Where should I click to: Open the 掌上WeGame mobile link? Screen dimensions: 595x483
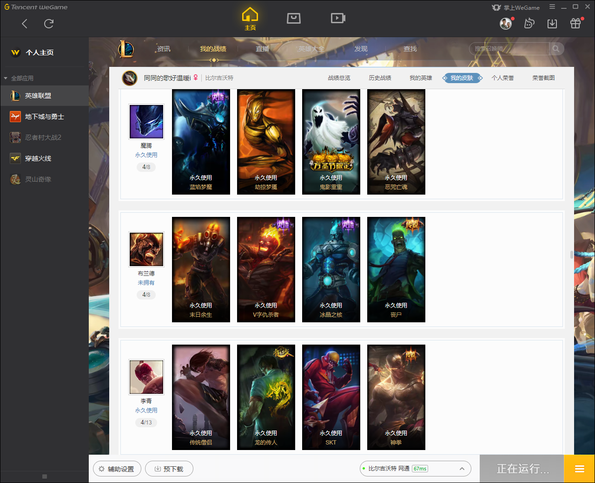coord(516,7)
